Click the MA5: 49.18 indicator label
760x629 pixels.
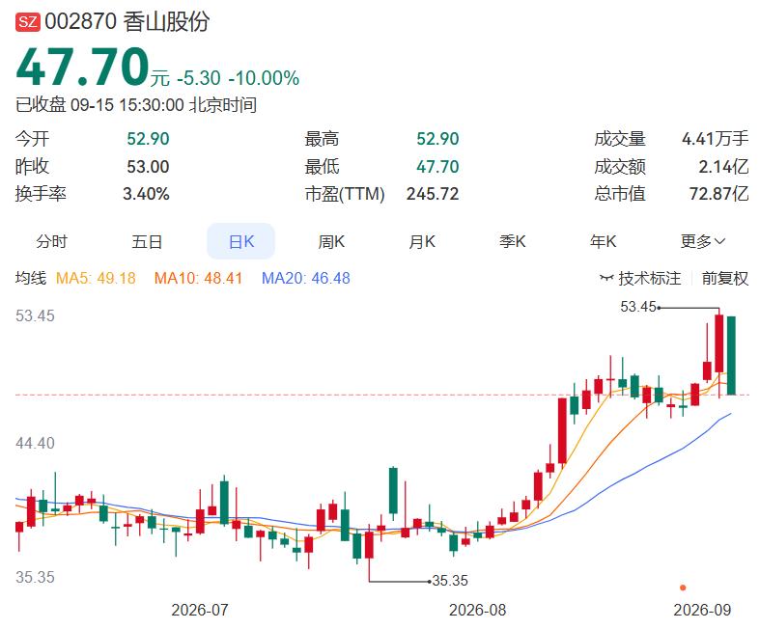click(x=96, y=278)
